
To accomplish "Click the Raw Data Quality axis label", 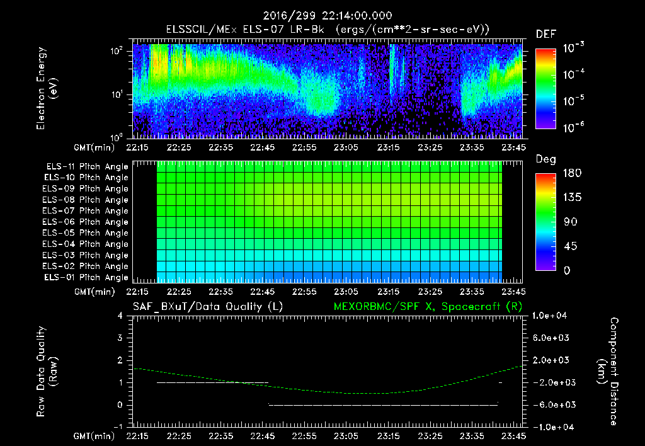I will coord(47,372).
